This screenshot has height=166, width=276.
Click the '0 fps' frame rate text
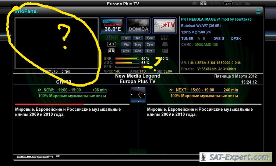point(66,71)
